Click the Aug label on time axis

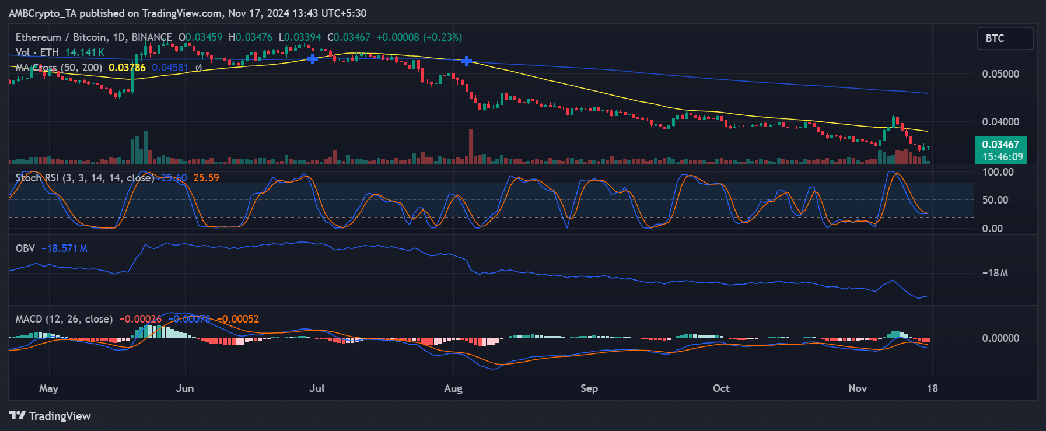(453, 388)
